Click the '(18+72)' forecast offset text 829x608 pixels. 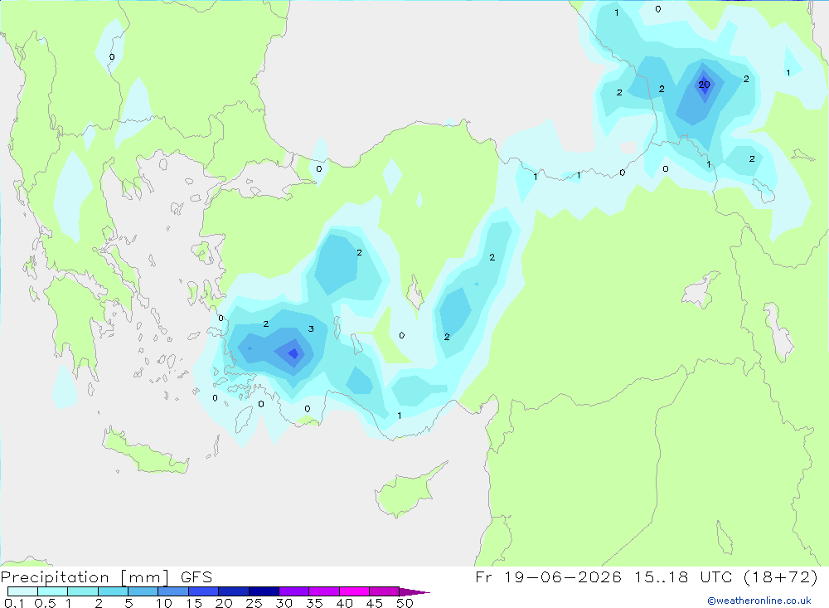pos(781,576)
